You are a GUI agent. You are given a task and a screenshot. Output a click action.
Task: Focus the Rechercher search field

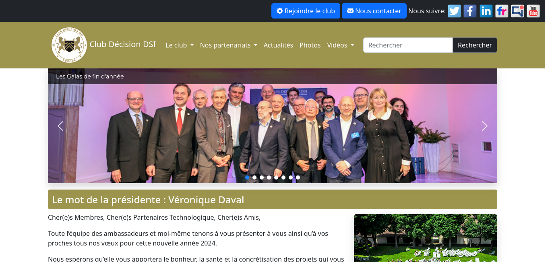[x=408, y=45]
